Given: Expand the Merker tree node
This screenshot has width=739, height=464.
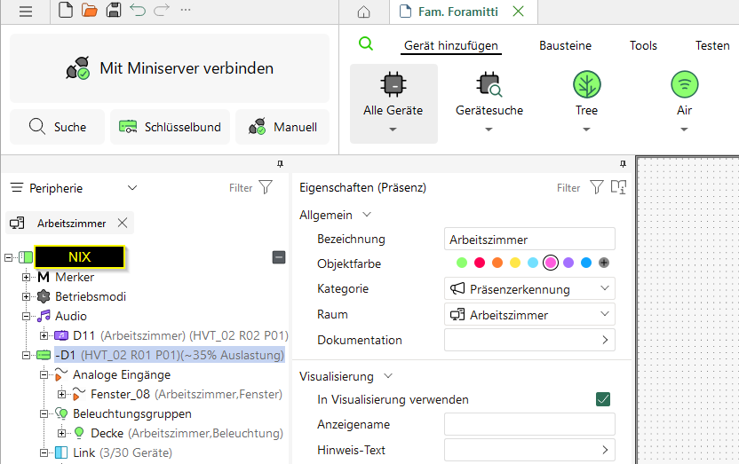Looking at the screenshot, I should pyautogui.click(x=27, y=277).
